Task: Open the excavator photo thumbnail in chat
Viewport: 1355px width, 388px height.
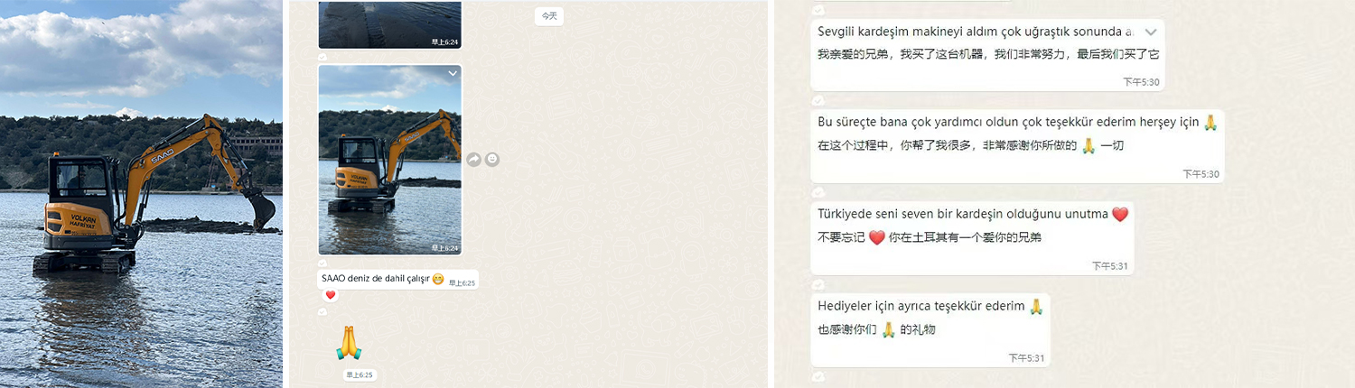Action: coord(389,160)
